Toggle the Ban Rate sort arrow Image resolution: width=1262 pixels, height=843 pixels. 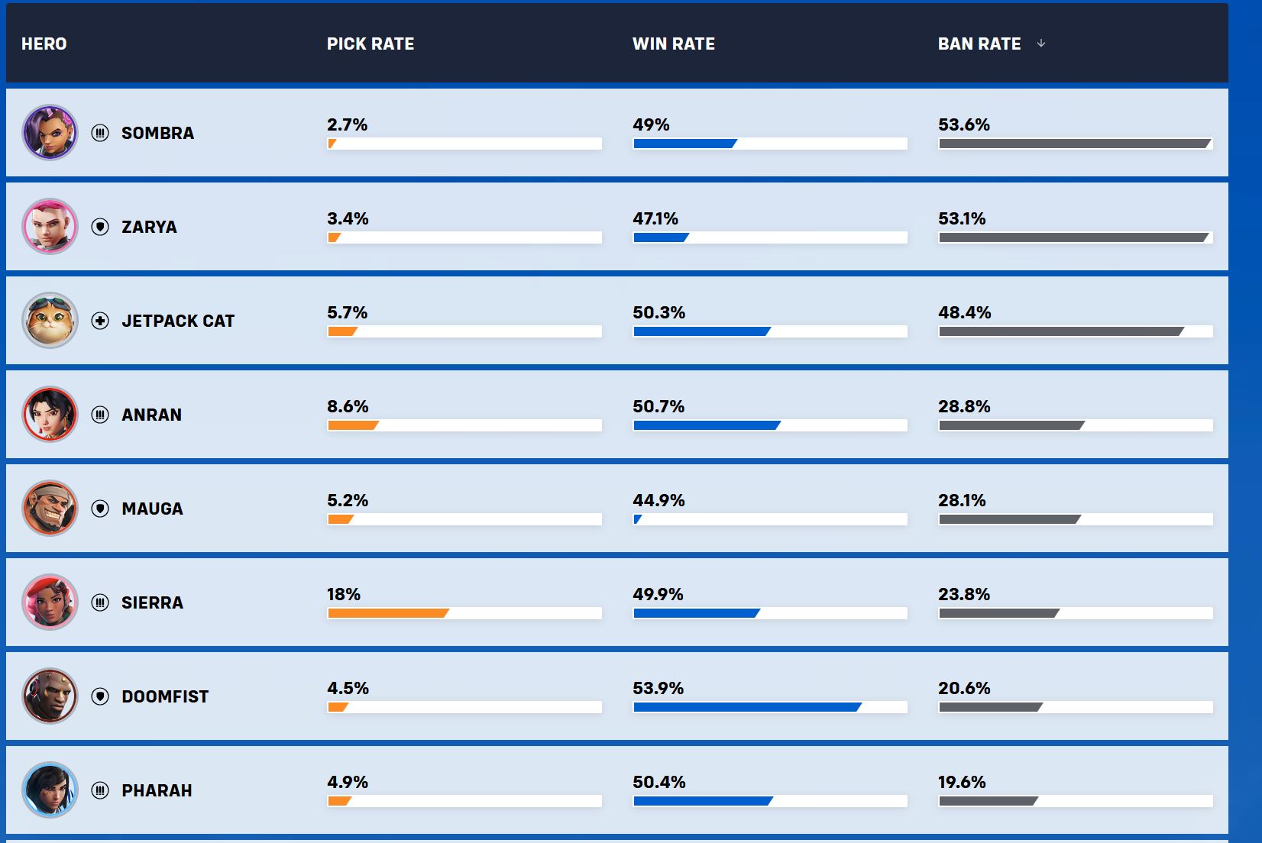pyautogui.click(x=1040, y=44)
